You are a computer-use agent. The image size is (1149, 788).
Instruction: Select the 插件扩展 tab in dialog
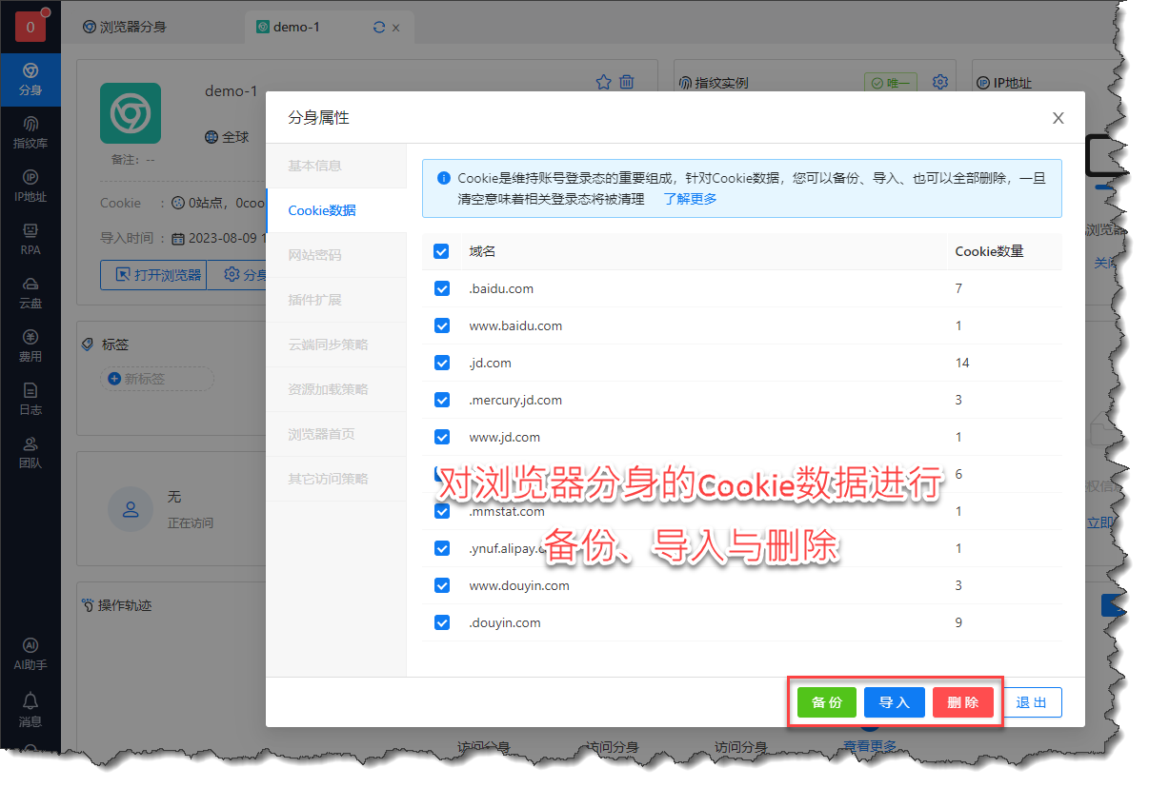pos(315,300)
